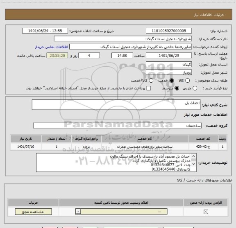Click the delivery city field رودبار
Viewport: 236px width, 228px height.
click(x=169, y=72)
